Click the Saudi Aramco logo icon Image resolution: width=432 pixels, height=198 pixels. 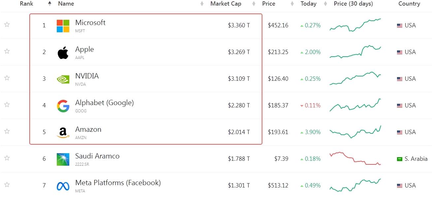(63, 159)
